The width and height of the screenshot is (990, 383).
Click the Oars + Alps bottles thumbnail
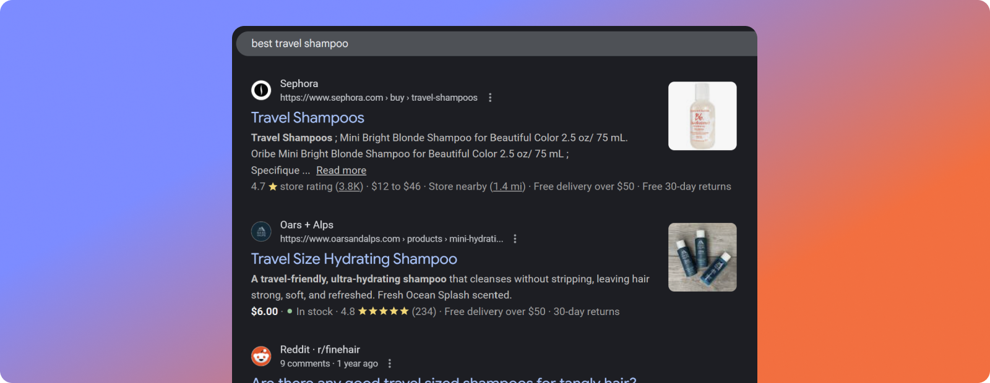pos(702,257)
